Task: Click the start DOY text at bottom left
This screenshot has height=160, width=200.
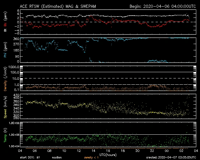Action: coord(30,158)
